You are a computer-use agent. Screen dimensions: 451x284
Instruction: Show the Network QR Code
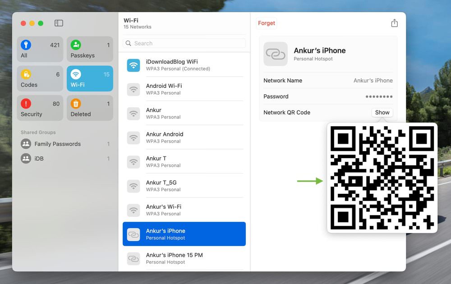[382, 112]
